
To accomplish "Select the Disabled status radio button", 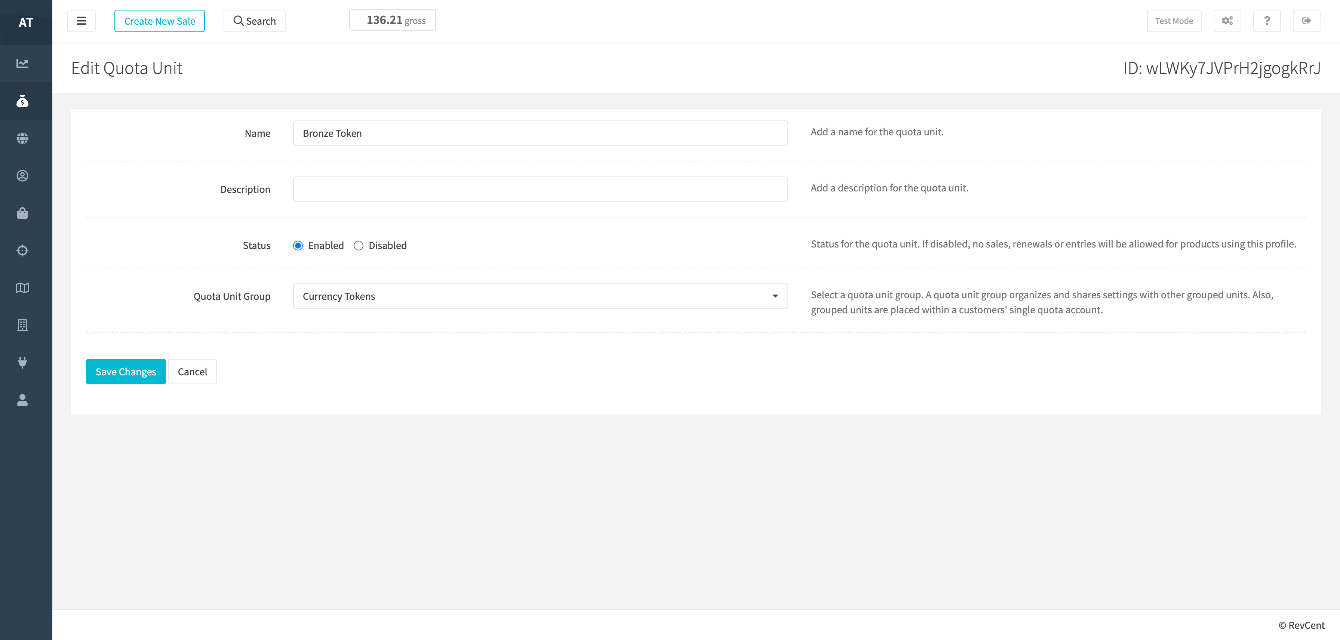I will (359, 245).
